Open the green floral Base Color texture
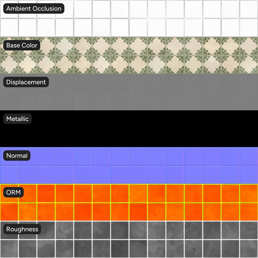The image size is (258, 258). (x=129, y=55)
